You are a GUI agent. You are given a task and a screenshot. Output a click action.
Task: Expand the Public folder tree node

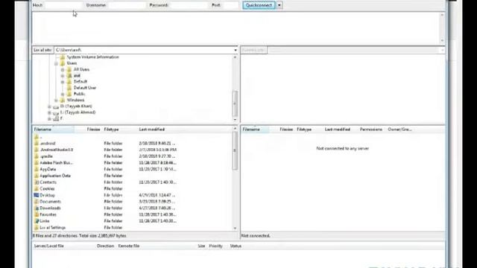pos(63,95)
